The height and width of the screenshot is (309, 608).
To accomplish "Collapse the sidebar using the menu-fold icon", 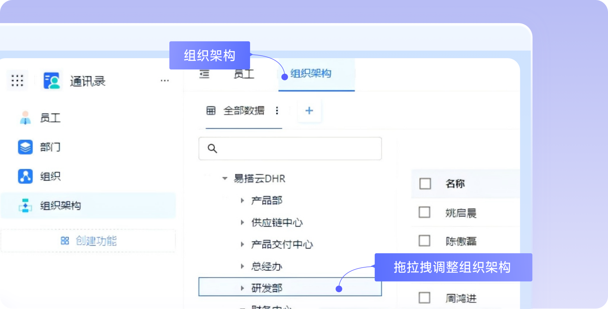I will coord(204,74).
